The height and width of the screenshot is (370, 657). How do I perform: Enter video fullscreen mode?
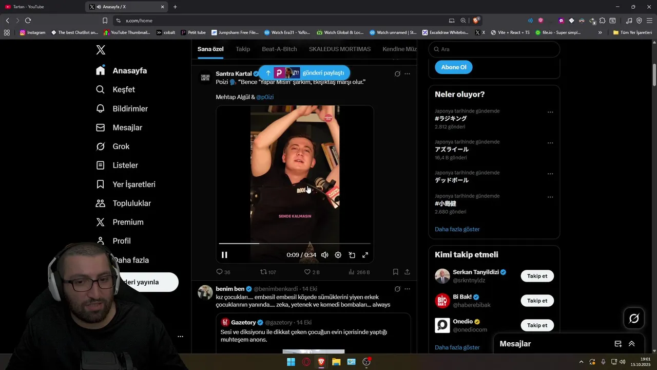click(365, 255)
